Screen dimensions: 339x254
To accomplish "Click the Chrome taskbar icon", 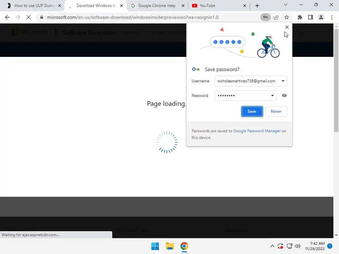I will (184, 246).
